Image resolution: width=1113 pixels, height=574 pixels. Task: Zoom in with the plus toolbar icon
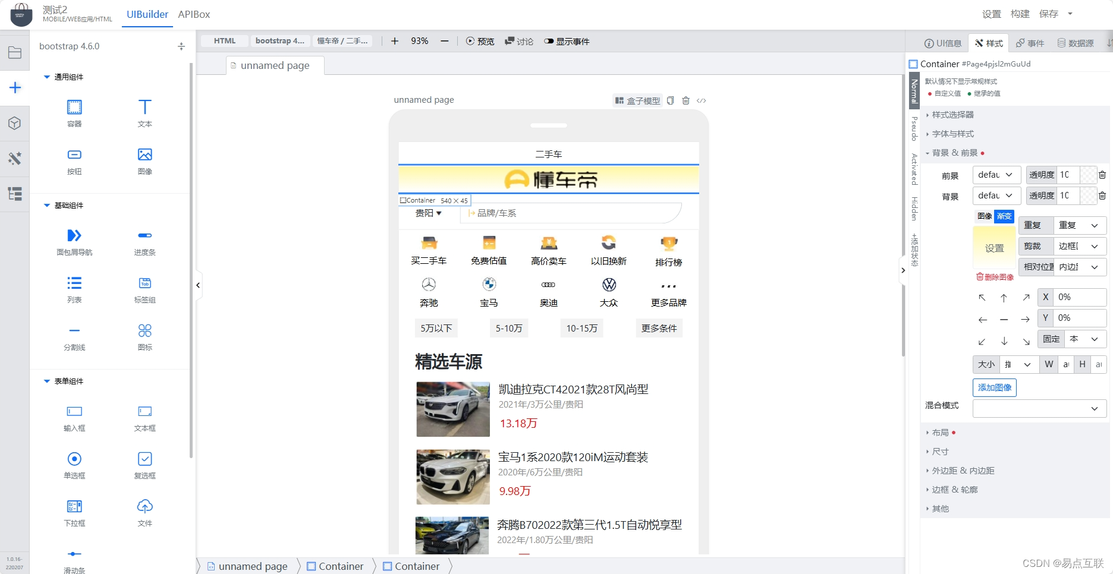tap(395, 41)
